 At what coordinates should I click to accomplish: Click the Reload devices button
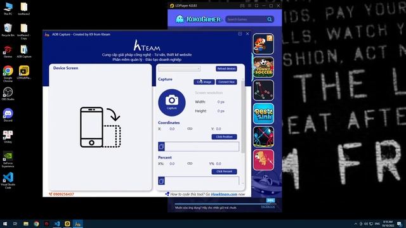pos(226,68)
